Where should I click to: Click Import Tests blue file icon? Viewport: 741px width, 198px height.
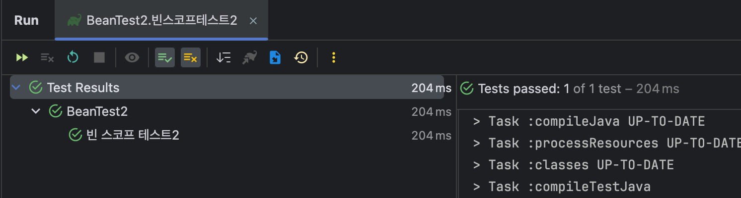coord(275,58)
